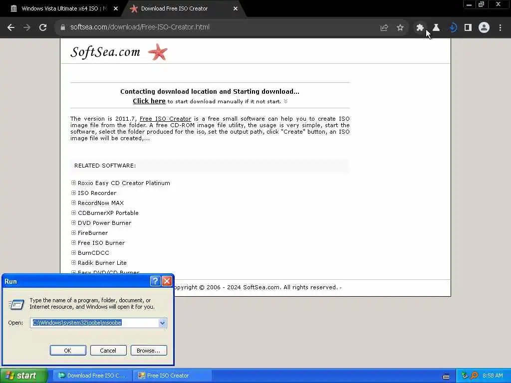Switch to Download Free ISO C... taskbar item
The width and height of the screenshot is (511, 383).
(x=92, y=376)
